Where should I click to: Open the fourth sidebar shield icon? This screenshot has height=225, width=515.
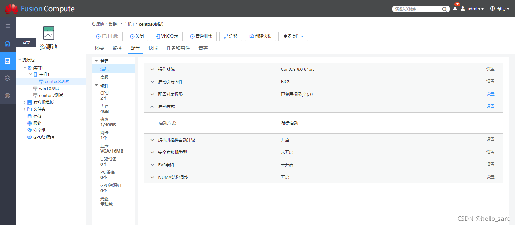tap(7, 96)
